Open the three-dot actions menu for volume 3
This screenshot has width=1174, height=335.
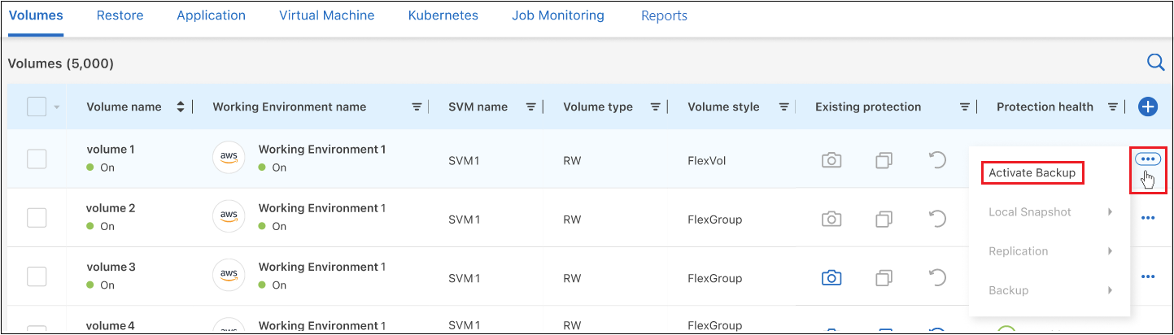1147,276
